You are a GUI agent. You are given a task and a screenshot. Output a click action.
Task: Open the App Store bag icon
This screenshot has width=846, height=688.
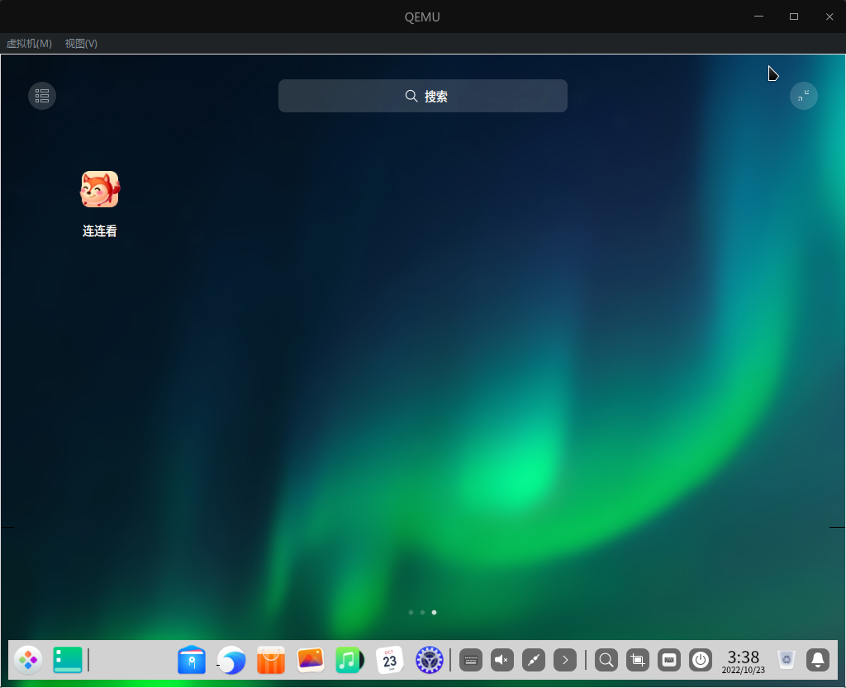(x=270, y=659)
